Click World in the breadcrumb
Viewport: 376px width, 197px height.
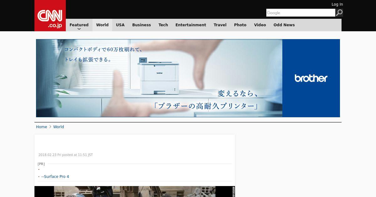[59, 127]
